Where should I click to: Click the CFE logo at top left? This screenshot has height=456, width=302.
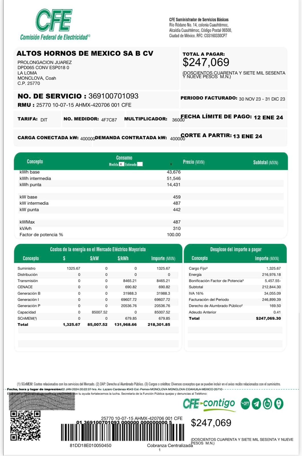tap(54, 24)
